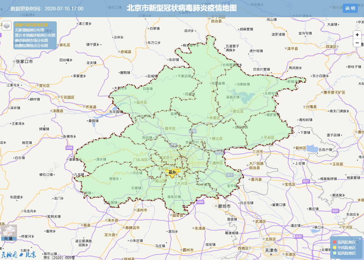The width and height of the screenshot is (364, 260).
Task: Click the S21 highway shield
Action: (306, 181)
